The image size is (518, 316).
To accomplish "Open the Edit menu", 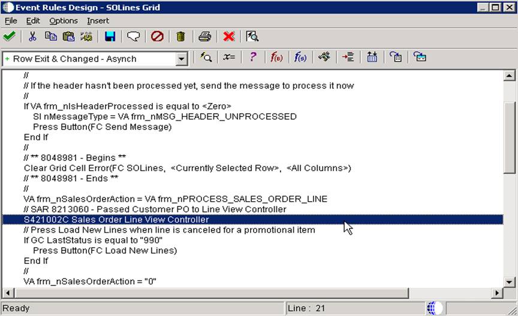I will pyautogui.click(x=33, y=21).
